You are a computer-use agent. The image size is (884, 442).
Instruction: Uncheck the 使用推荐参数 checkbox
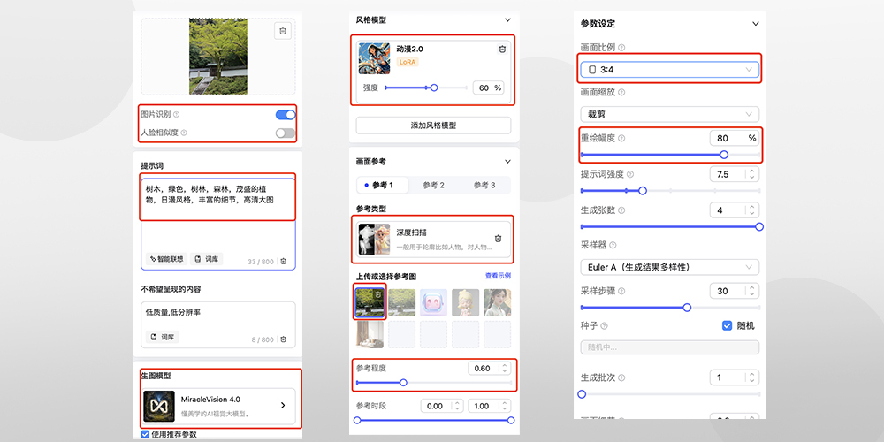tap(145, 434)
